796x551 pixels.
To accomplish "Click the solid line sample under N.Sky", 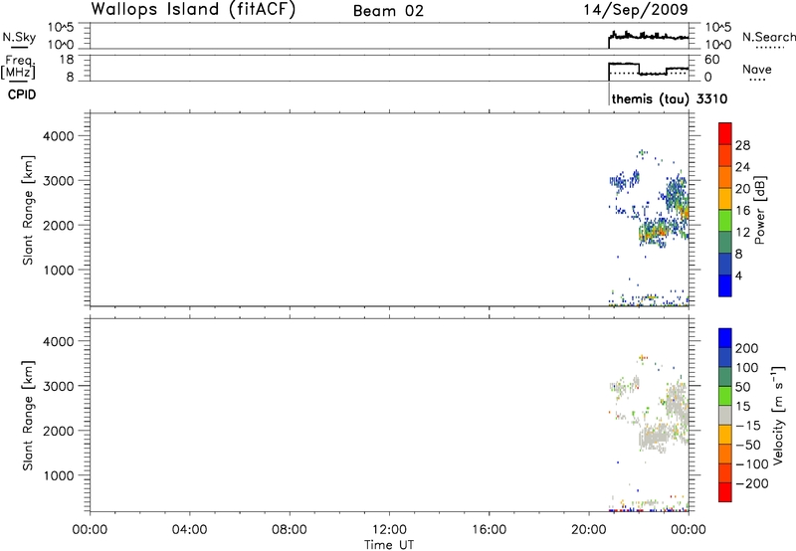I will pyautogui.click(x=19, y=47).
